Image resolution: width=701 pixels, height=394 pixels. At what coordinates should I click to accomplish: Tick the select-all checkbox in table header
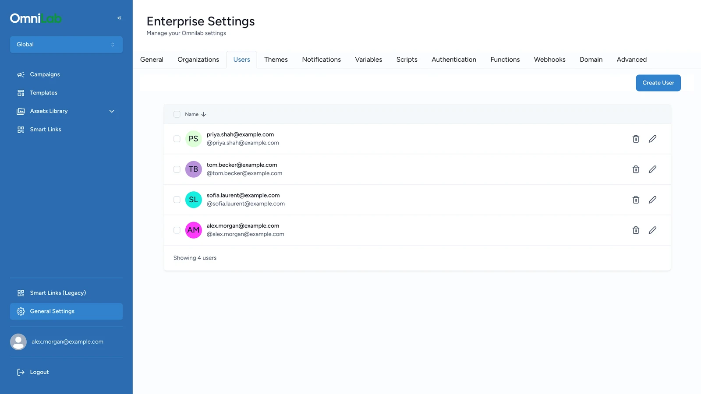177,114
